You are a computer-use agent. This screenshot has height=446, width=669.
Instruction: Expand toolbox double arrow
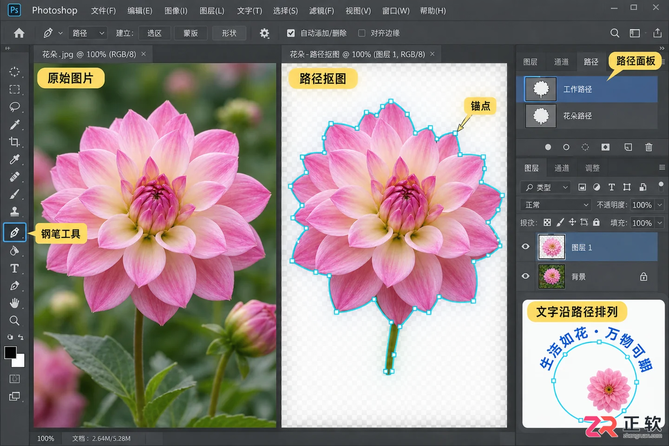[7, 48]
